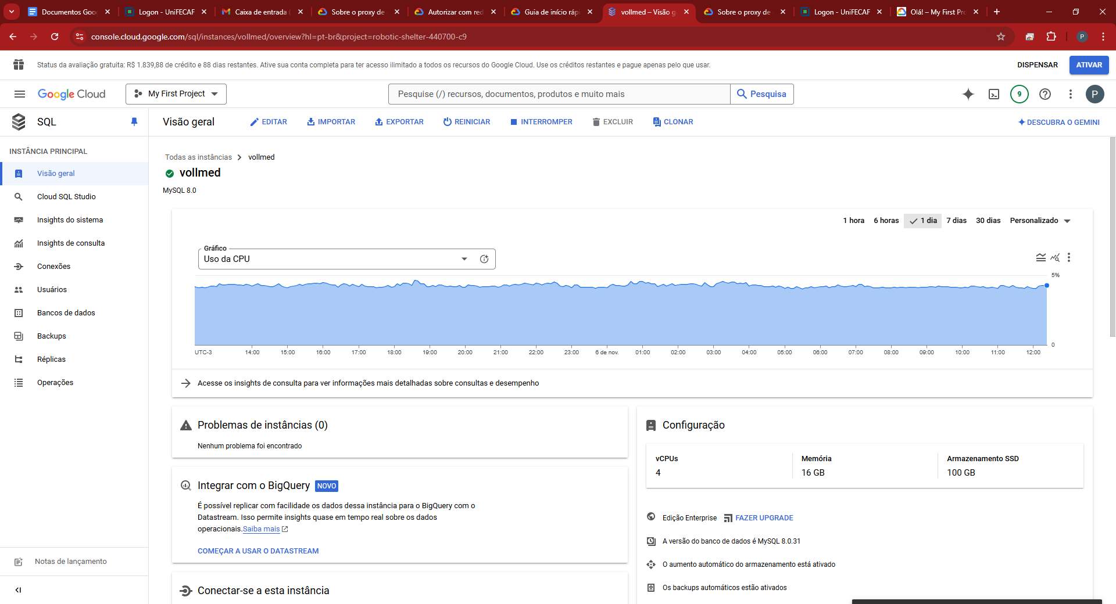
Task: Go to Conexões page
Action: click(74, 267)
